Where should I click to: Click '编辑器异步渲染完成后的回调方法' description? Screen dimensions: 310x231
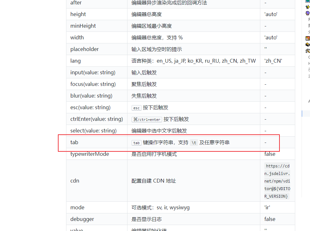click(x=169, y=3)
